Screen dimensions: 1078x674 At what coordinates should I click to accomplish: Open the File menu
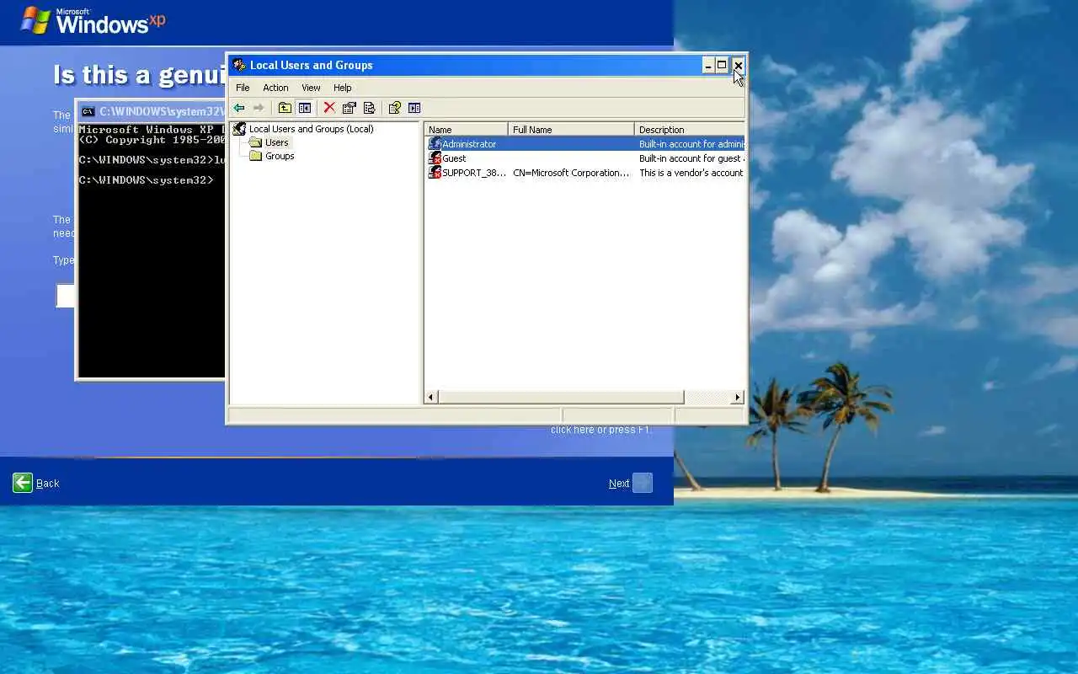243,88
